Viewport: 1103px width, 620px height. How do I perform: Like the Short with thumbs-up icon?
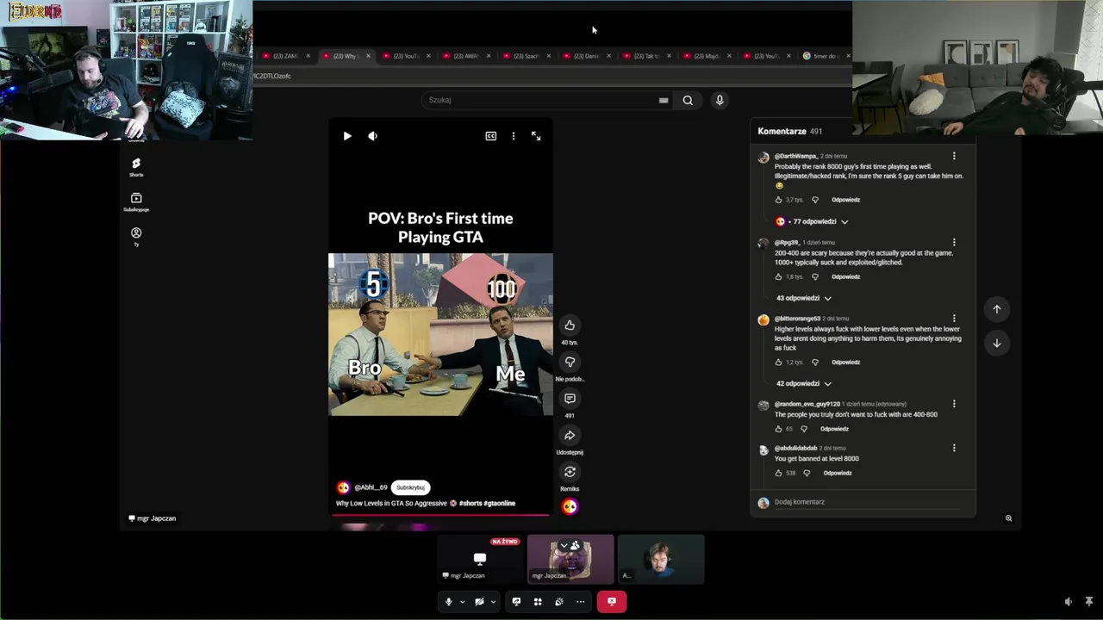coord(570,325)
